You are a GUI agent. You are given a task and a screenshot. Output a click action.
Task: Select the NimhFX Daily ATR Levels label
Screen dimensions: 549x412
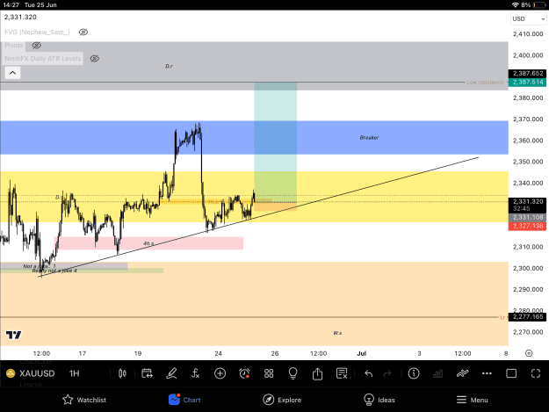coord(43,59)
